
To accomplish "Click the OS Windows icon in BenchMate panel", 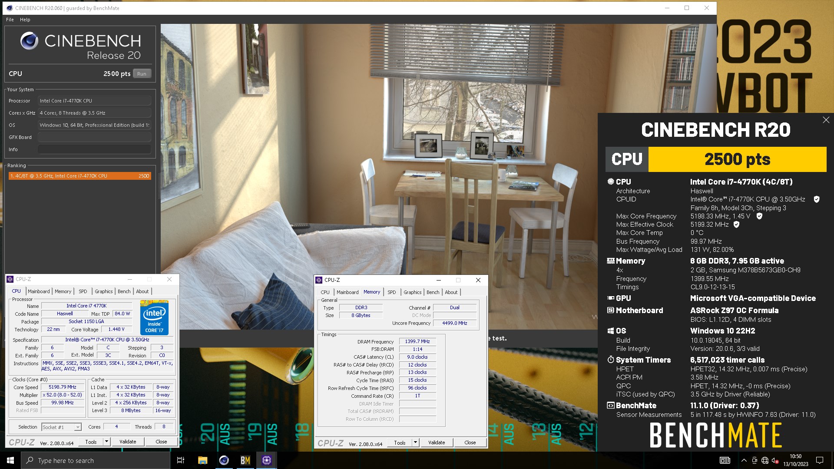I will pos(611,330).
